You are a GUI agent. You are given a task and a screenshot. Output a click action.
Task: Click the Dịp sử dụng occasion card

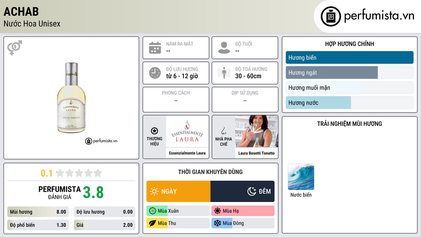pos(245,100)
